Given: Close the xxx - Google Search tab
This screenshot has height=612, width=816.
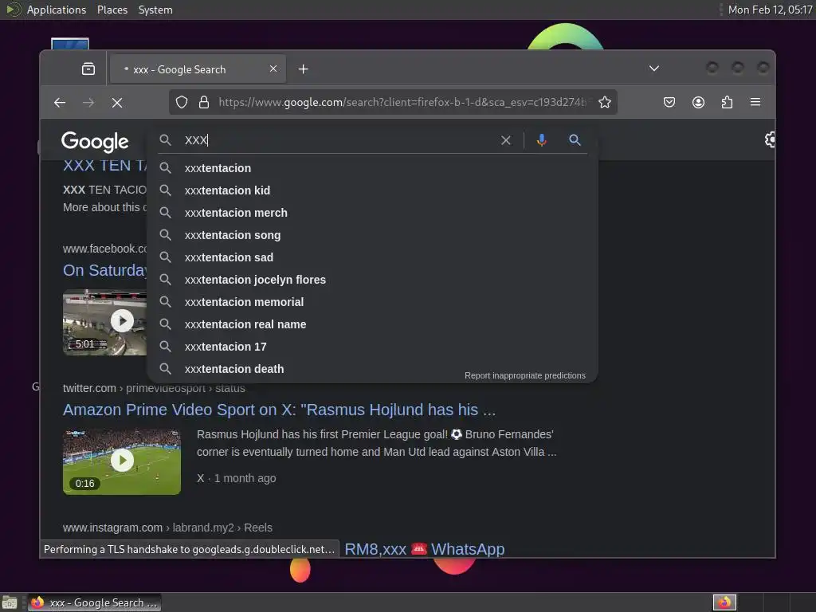Looking at the screenshot, I should [x=273, y=69].
